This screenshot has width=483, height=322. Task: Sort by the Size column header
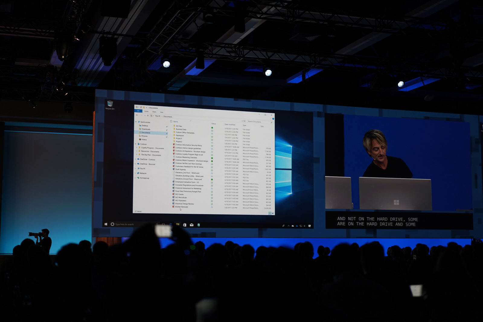(262, 126)
